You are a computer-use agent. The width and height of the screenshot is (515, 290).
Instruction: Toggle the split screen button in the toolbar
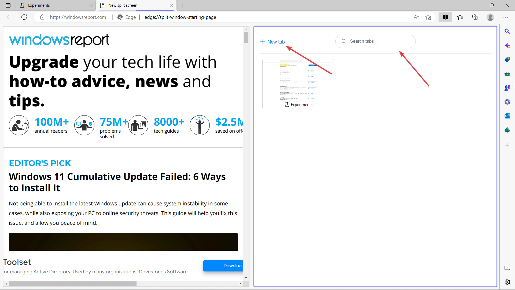coord(445,17)
